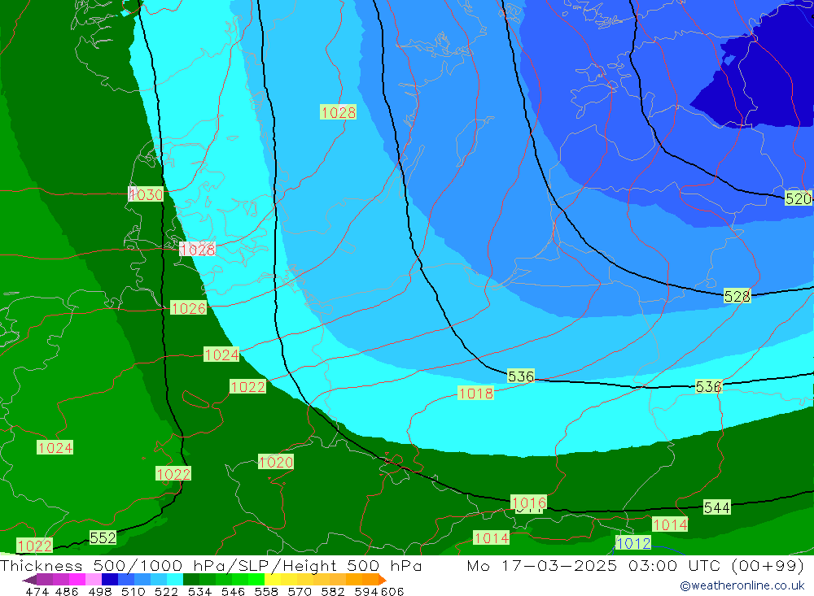Click the 1030 isobar label
This screenshot has width=814, height=596.
(146, 194)
